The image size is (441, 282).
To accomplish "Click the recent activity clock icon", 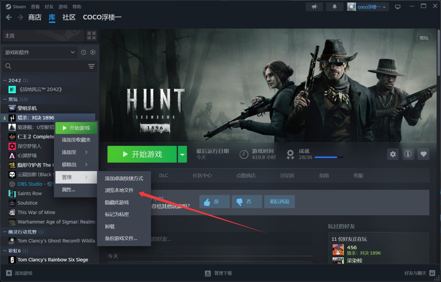I will tap(83, 52).
